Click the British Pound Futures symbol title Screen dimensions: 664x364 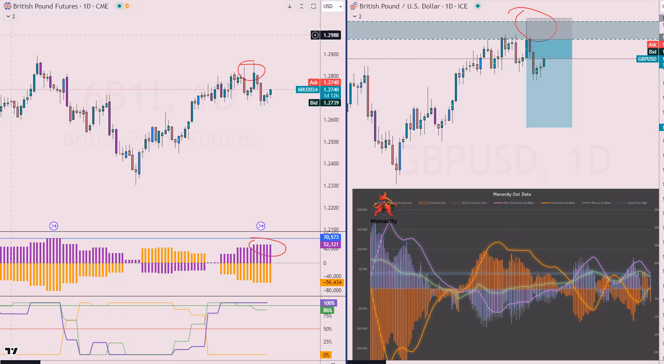coord(46,6)
